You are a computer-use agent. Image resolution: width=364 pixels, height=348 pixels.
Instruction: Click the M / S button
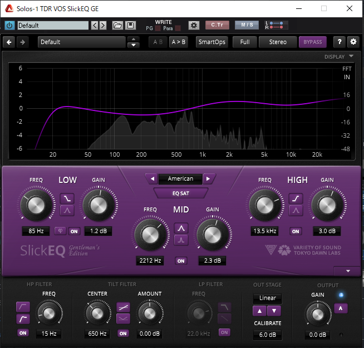coord(247,25)
